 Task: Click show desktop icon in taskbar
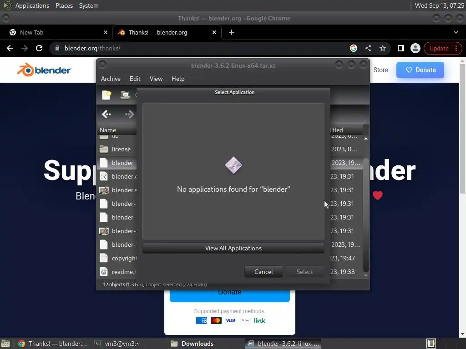[x=5, y=344]
